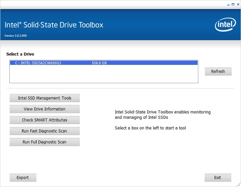This screenshot has height=187, width=241.
Task: Maximize the SSD Toolbox window
Action: point(233,4)
